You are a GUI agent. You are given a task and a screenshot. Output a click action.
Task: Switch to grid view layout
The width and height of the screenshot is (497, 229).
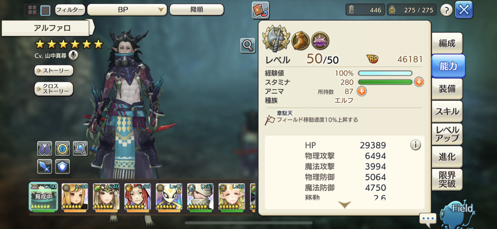pos(32,10)
